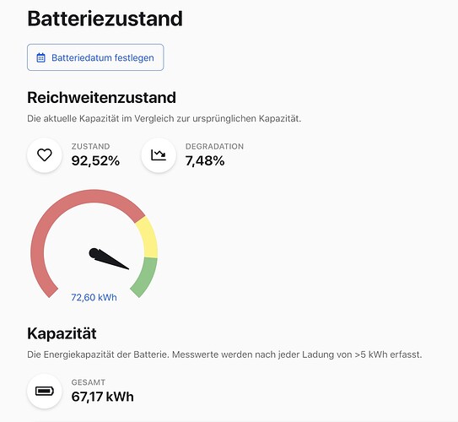Click the green segment of the gauge

click(x=145, y=277)
